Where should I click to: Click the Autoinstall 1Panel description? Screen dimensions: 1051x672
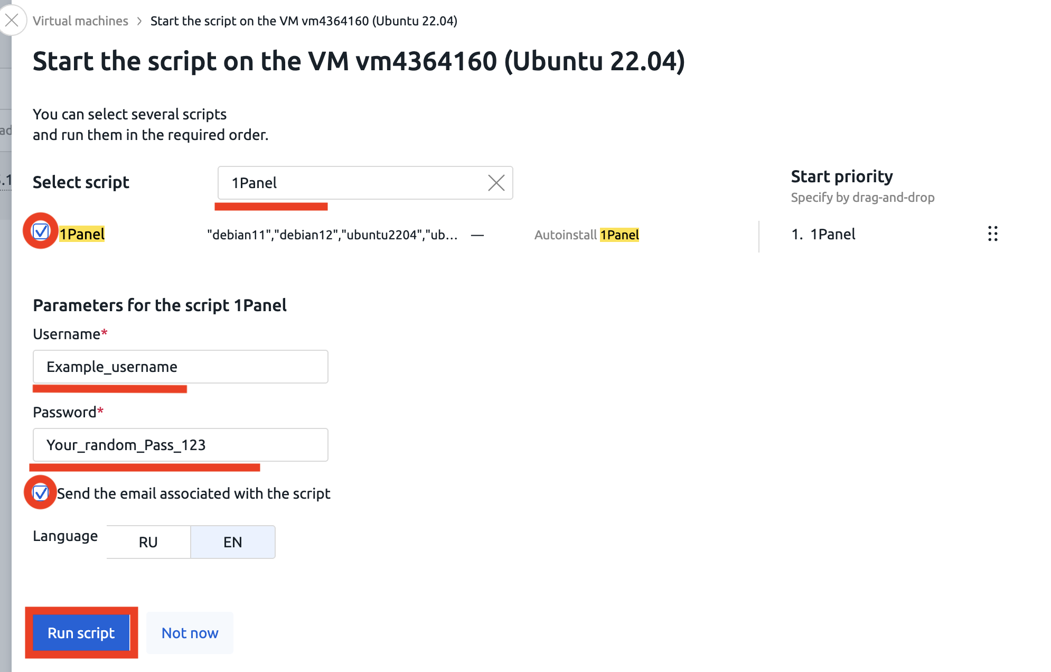pos(587,235)
